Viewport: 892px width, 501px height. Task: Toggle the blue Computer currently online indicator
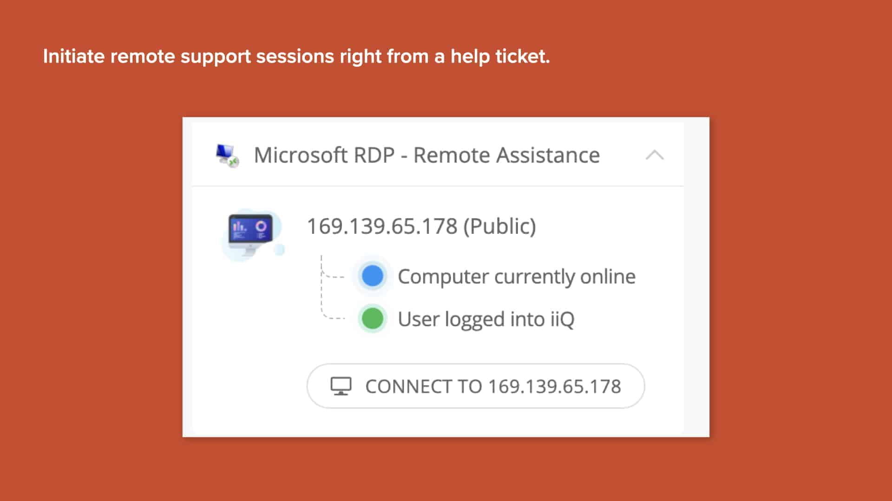372,276
